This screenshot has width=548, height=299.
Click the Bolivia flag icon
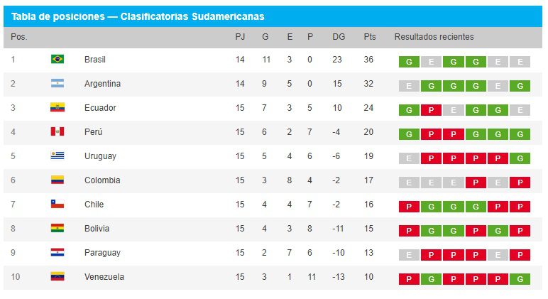57,229
